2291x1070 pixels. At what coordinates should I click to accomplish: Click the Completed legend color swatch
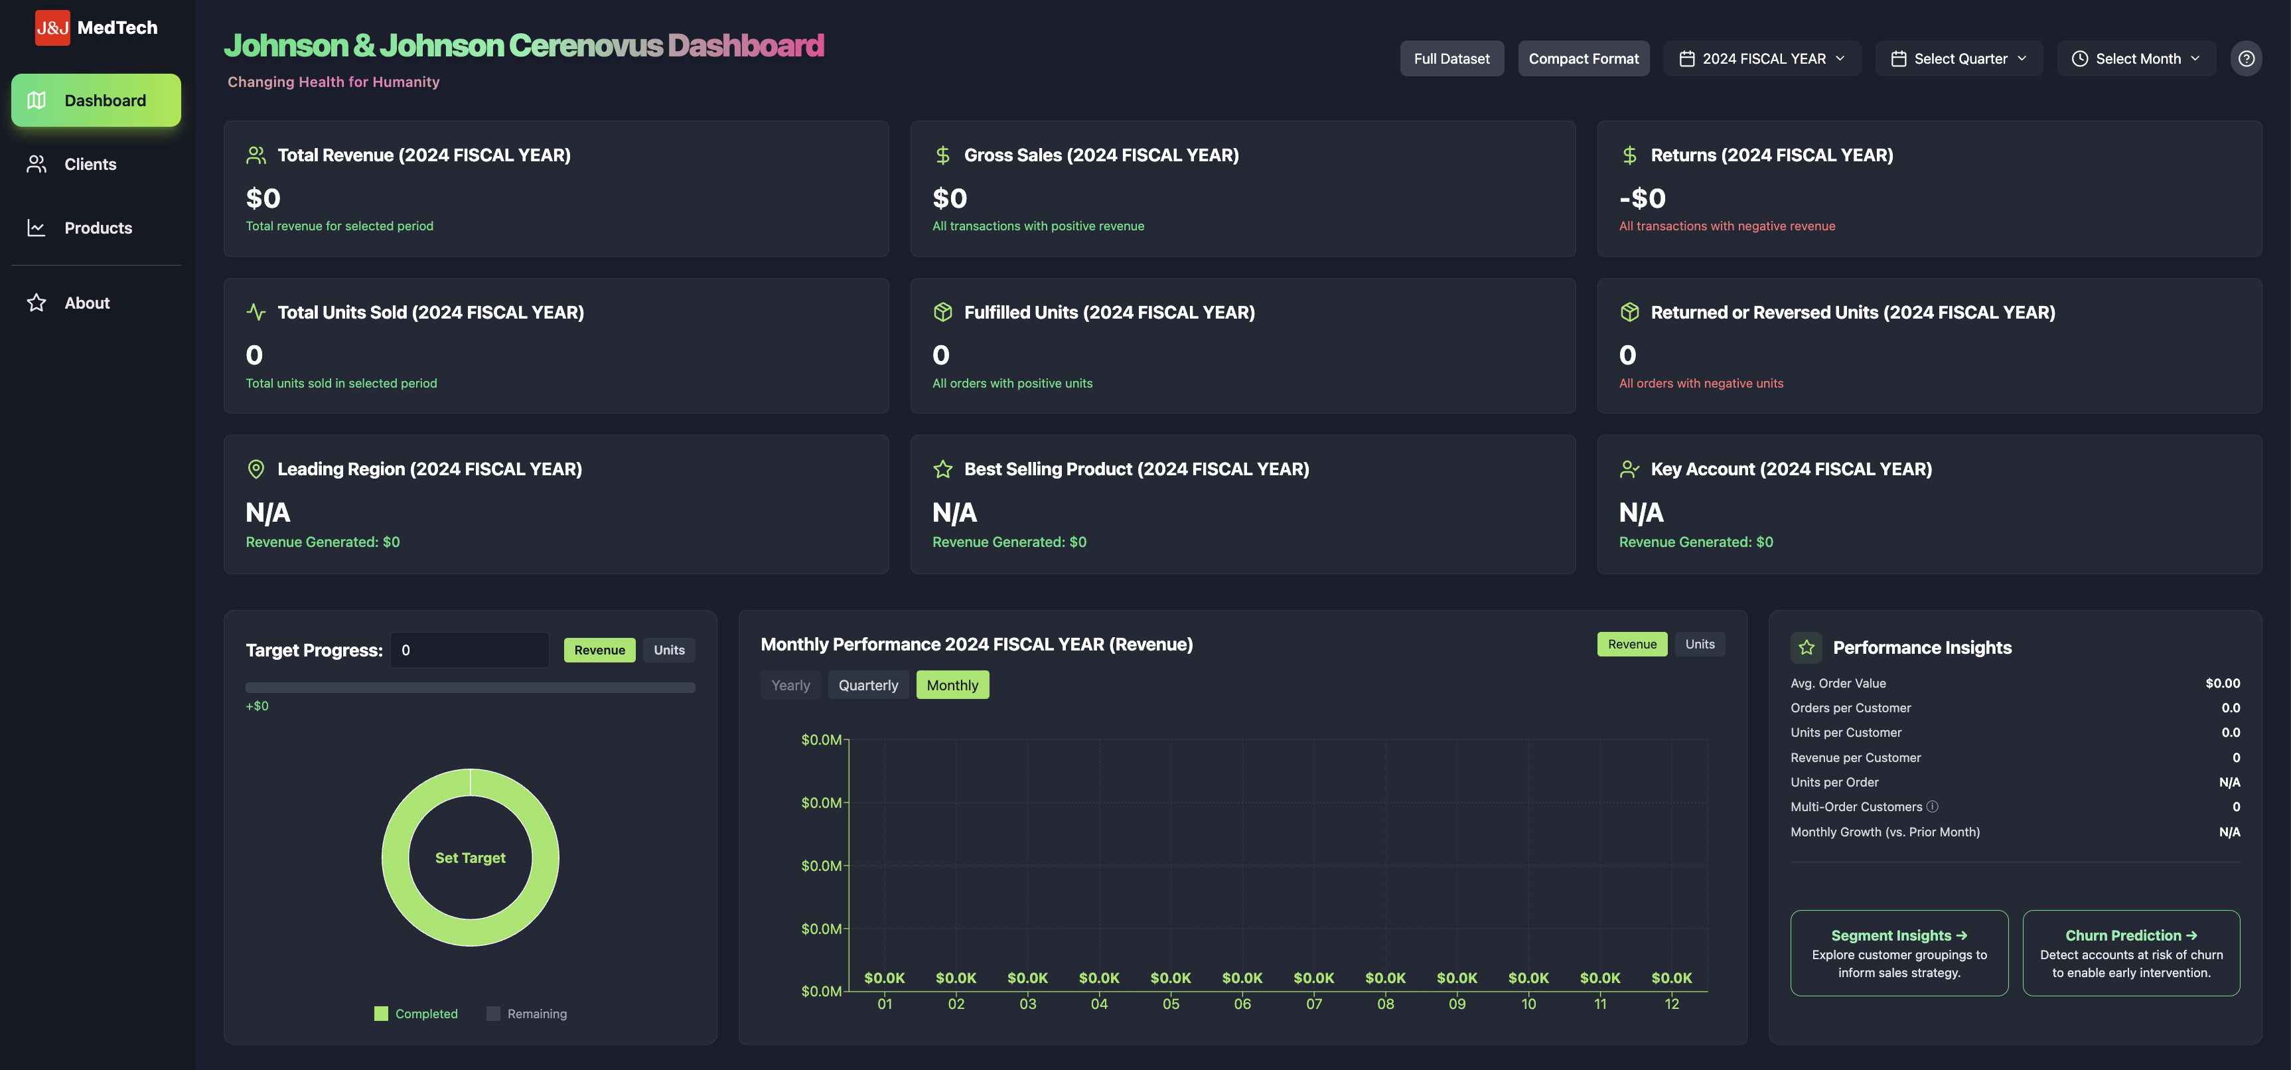click(382, 1014)
